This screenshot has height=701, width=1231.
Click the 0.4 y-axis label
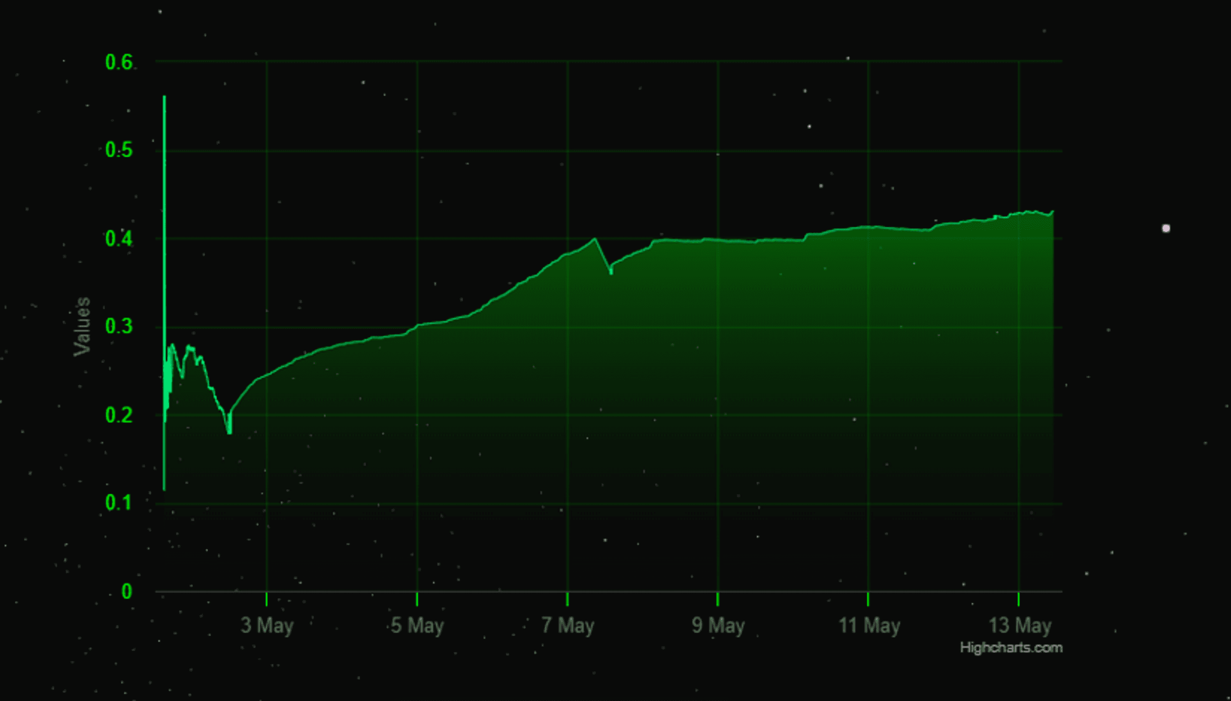point(118,239)
